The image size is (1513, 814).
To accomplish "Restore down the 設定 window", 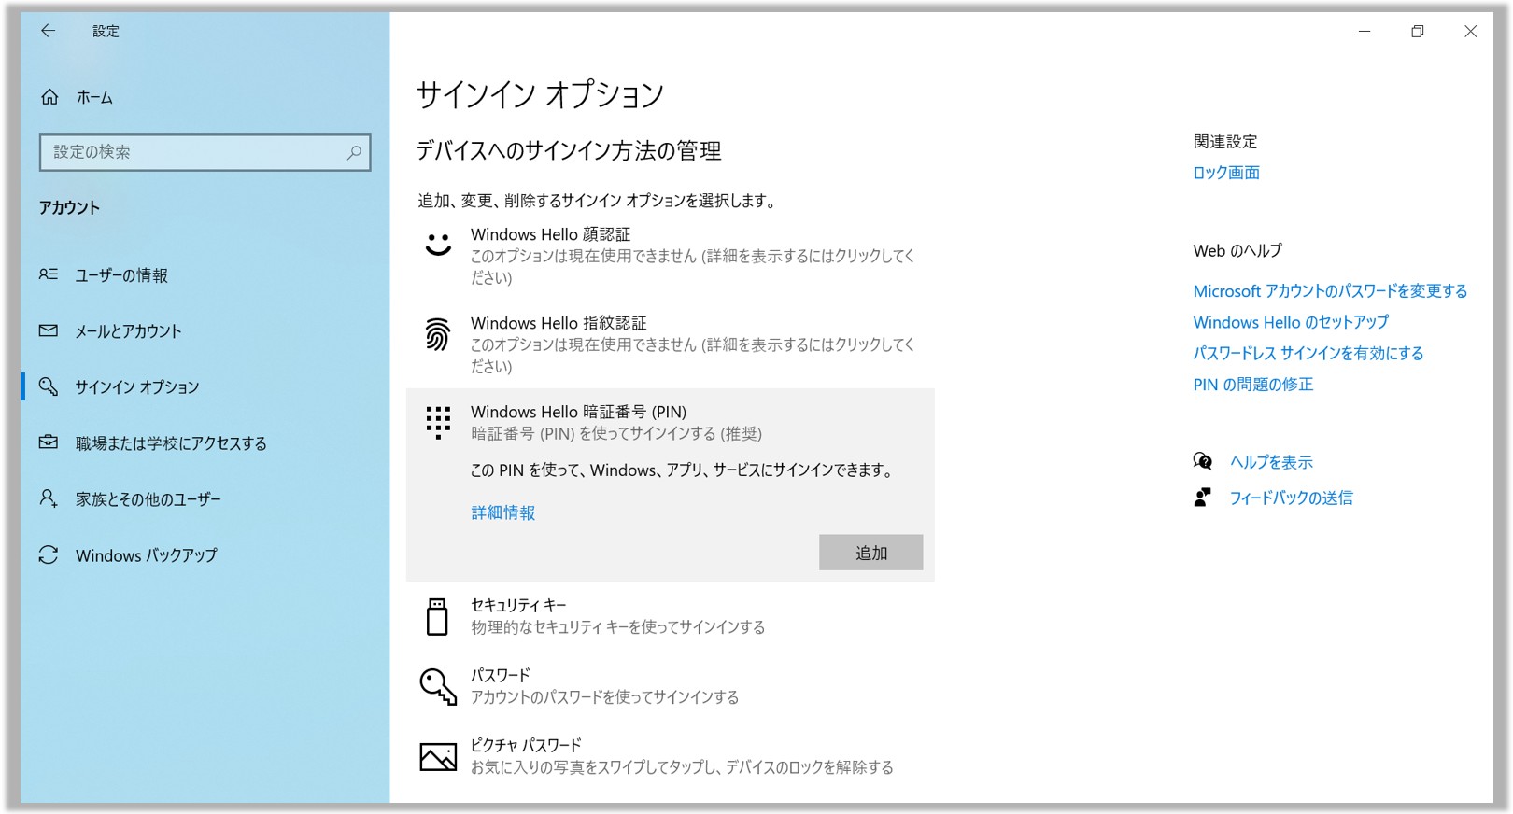I will tap(1417, 31).
